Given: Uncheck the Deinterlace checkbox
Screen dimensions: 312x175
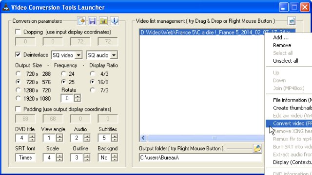Looking at the screenshot, I should click(x=18, y=55).
